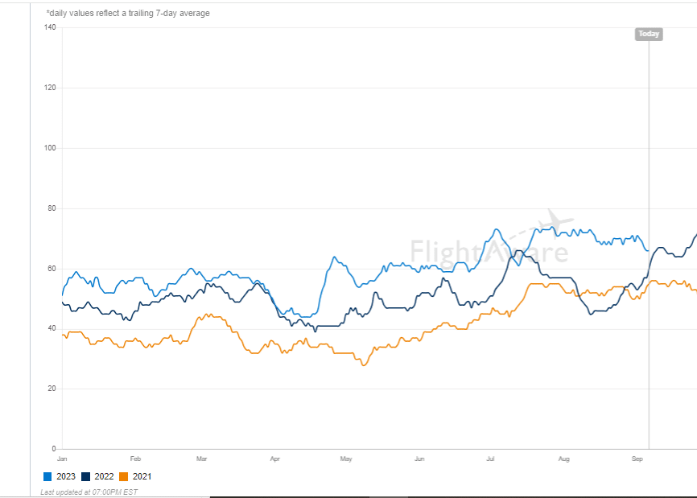Click the 20 y-axis value
The width and height of the screenshot is (697, 498).
(52, 389)
